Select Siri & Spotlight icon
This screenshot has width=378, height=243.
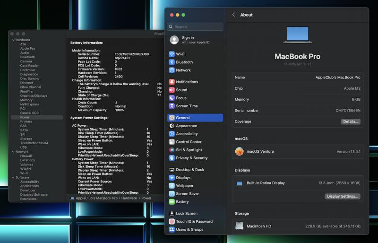click(x=172, y=150)
